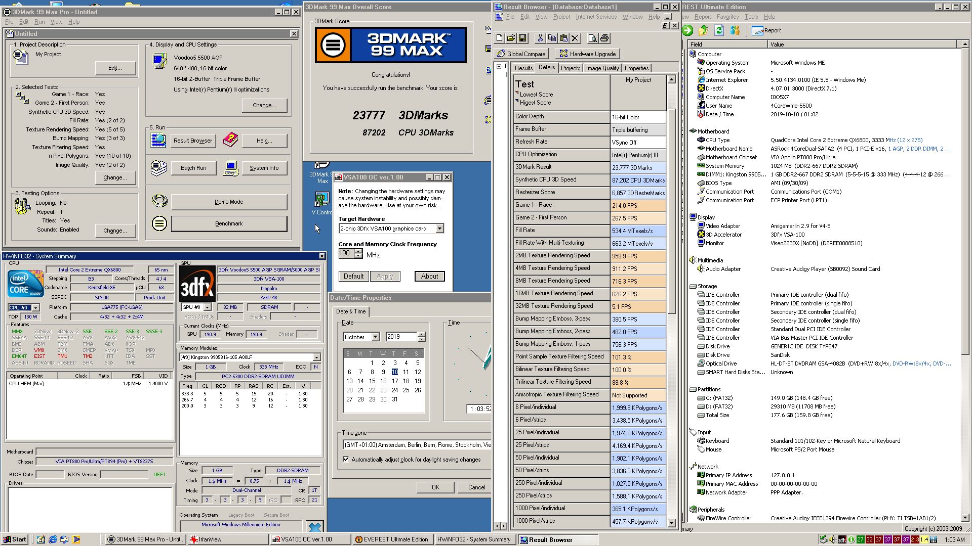Open the Favorites menu in EVEREST

[x=727, y=17]
